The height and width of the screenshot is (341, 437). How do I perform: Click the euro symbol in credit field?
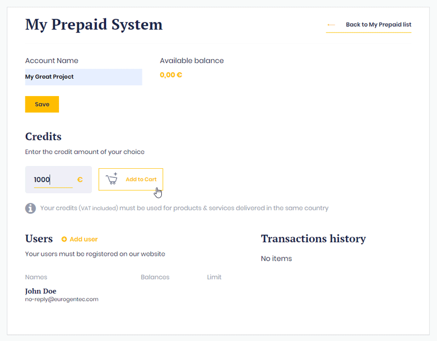coord(80,180)
